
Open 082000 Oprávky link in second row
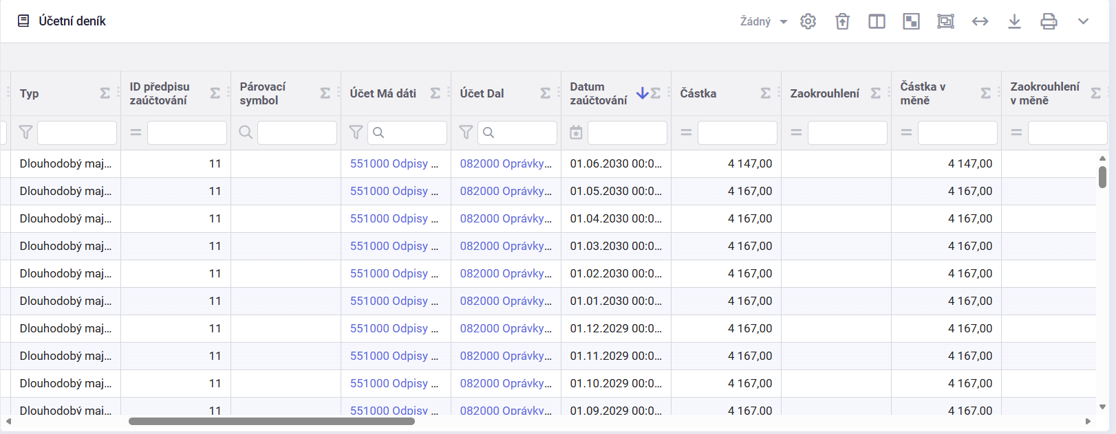[x=506, y=191]
